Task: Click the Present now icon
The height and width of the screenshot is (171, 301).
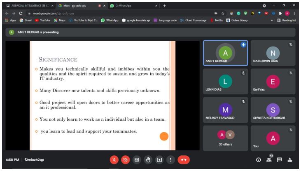Action: pos(160,159)
